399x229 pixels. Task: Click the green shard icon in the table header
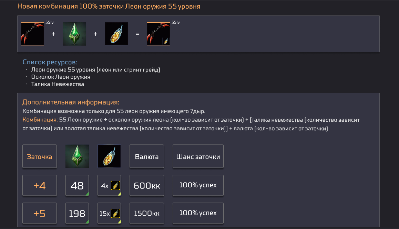click(77, 156)
